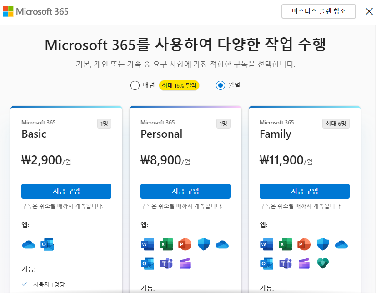Click the 기능: label in the Basic card
This screenshot has height=293, width=376.
pos(29,269)
